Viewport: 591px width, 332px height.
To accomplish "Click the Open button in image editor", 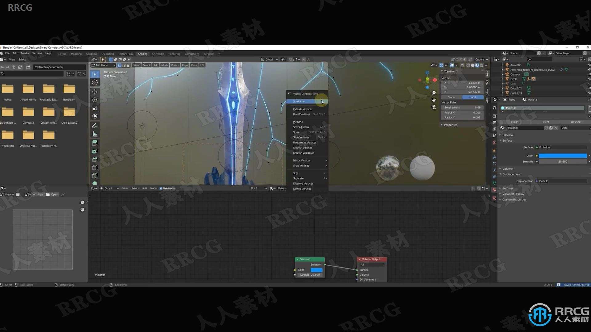I will point(52,195).
